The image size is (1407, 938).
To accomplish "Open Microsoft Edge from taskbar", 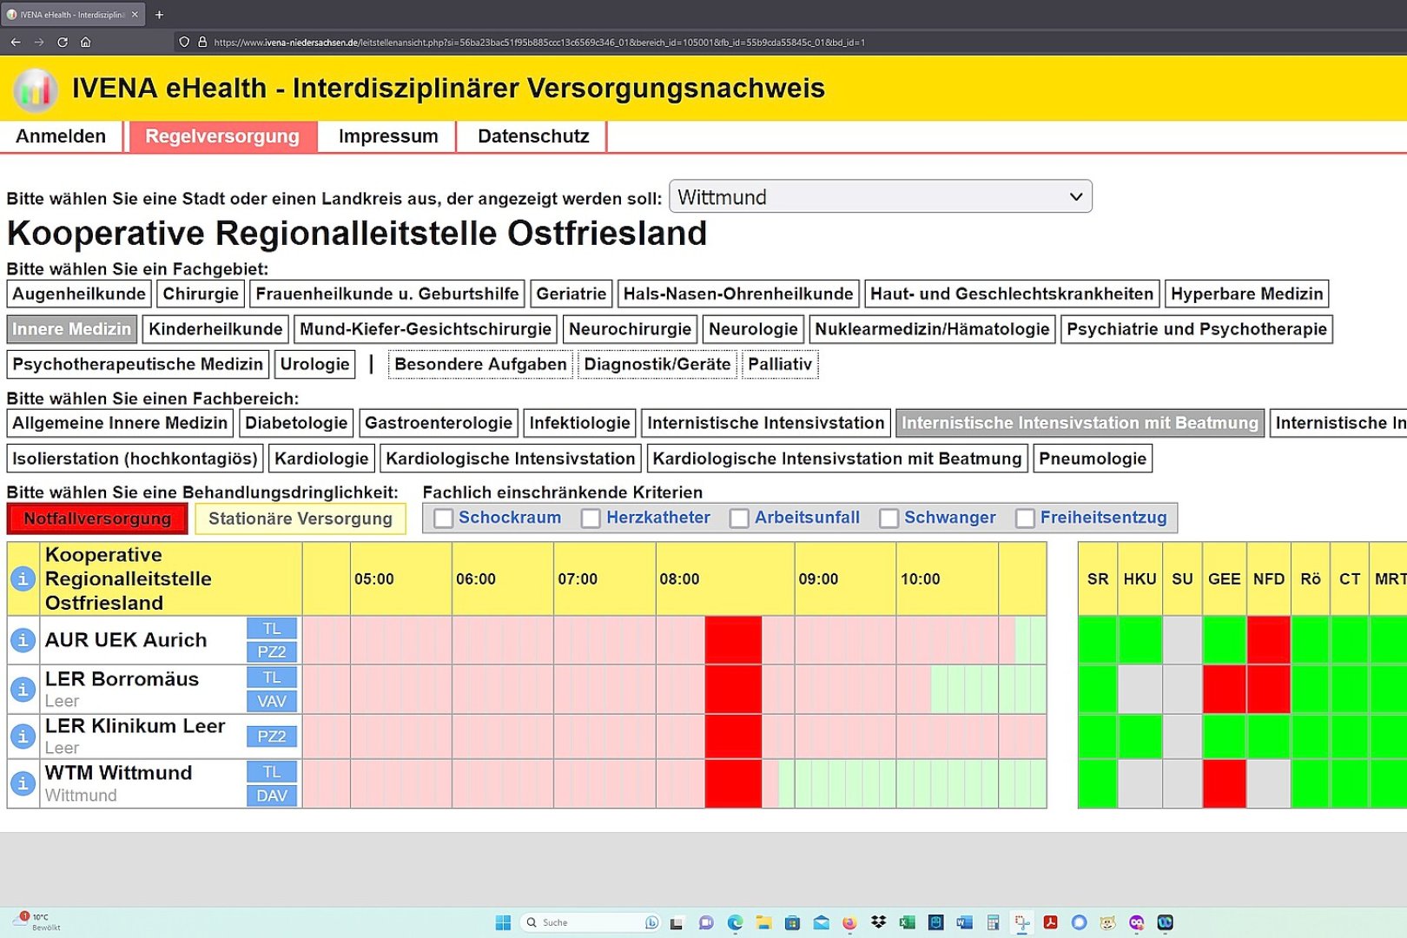I will 735,922.
